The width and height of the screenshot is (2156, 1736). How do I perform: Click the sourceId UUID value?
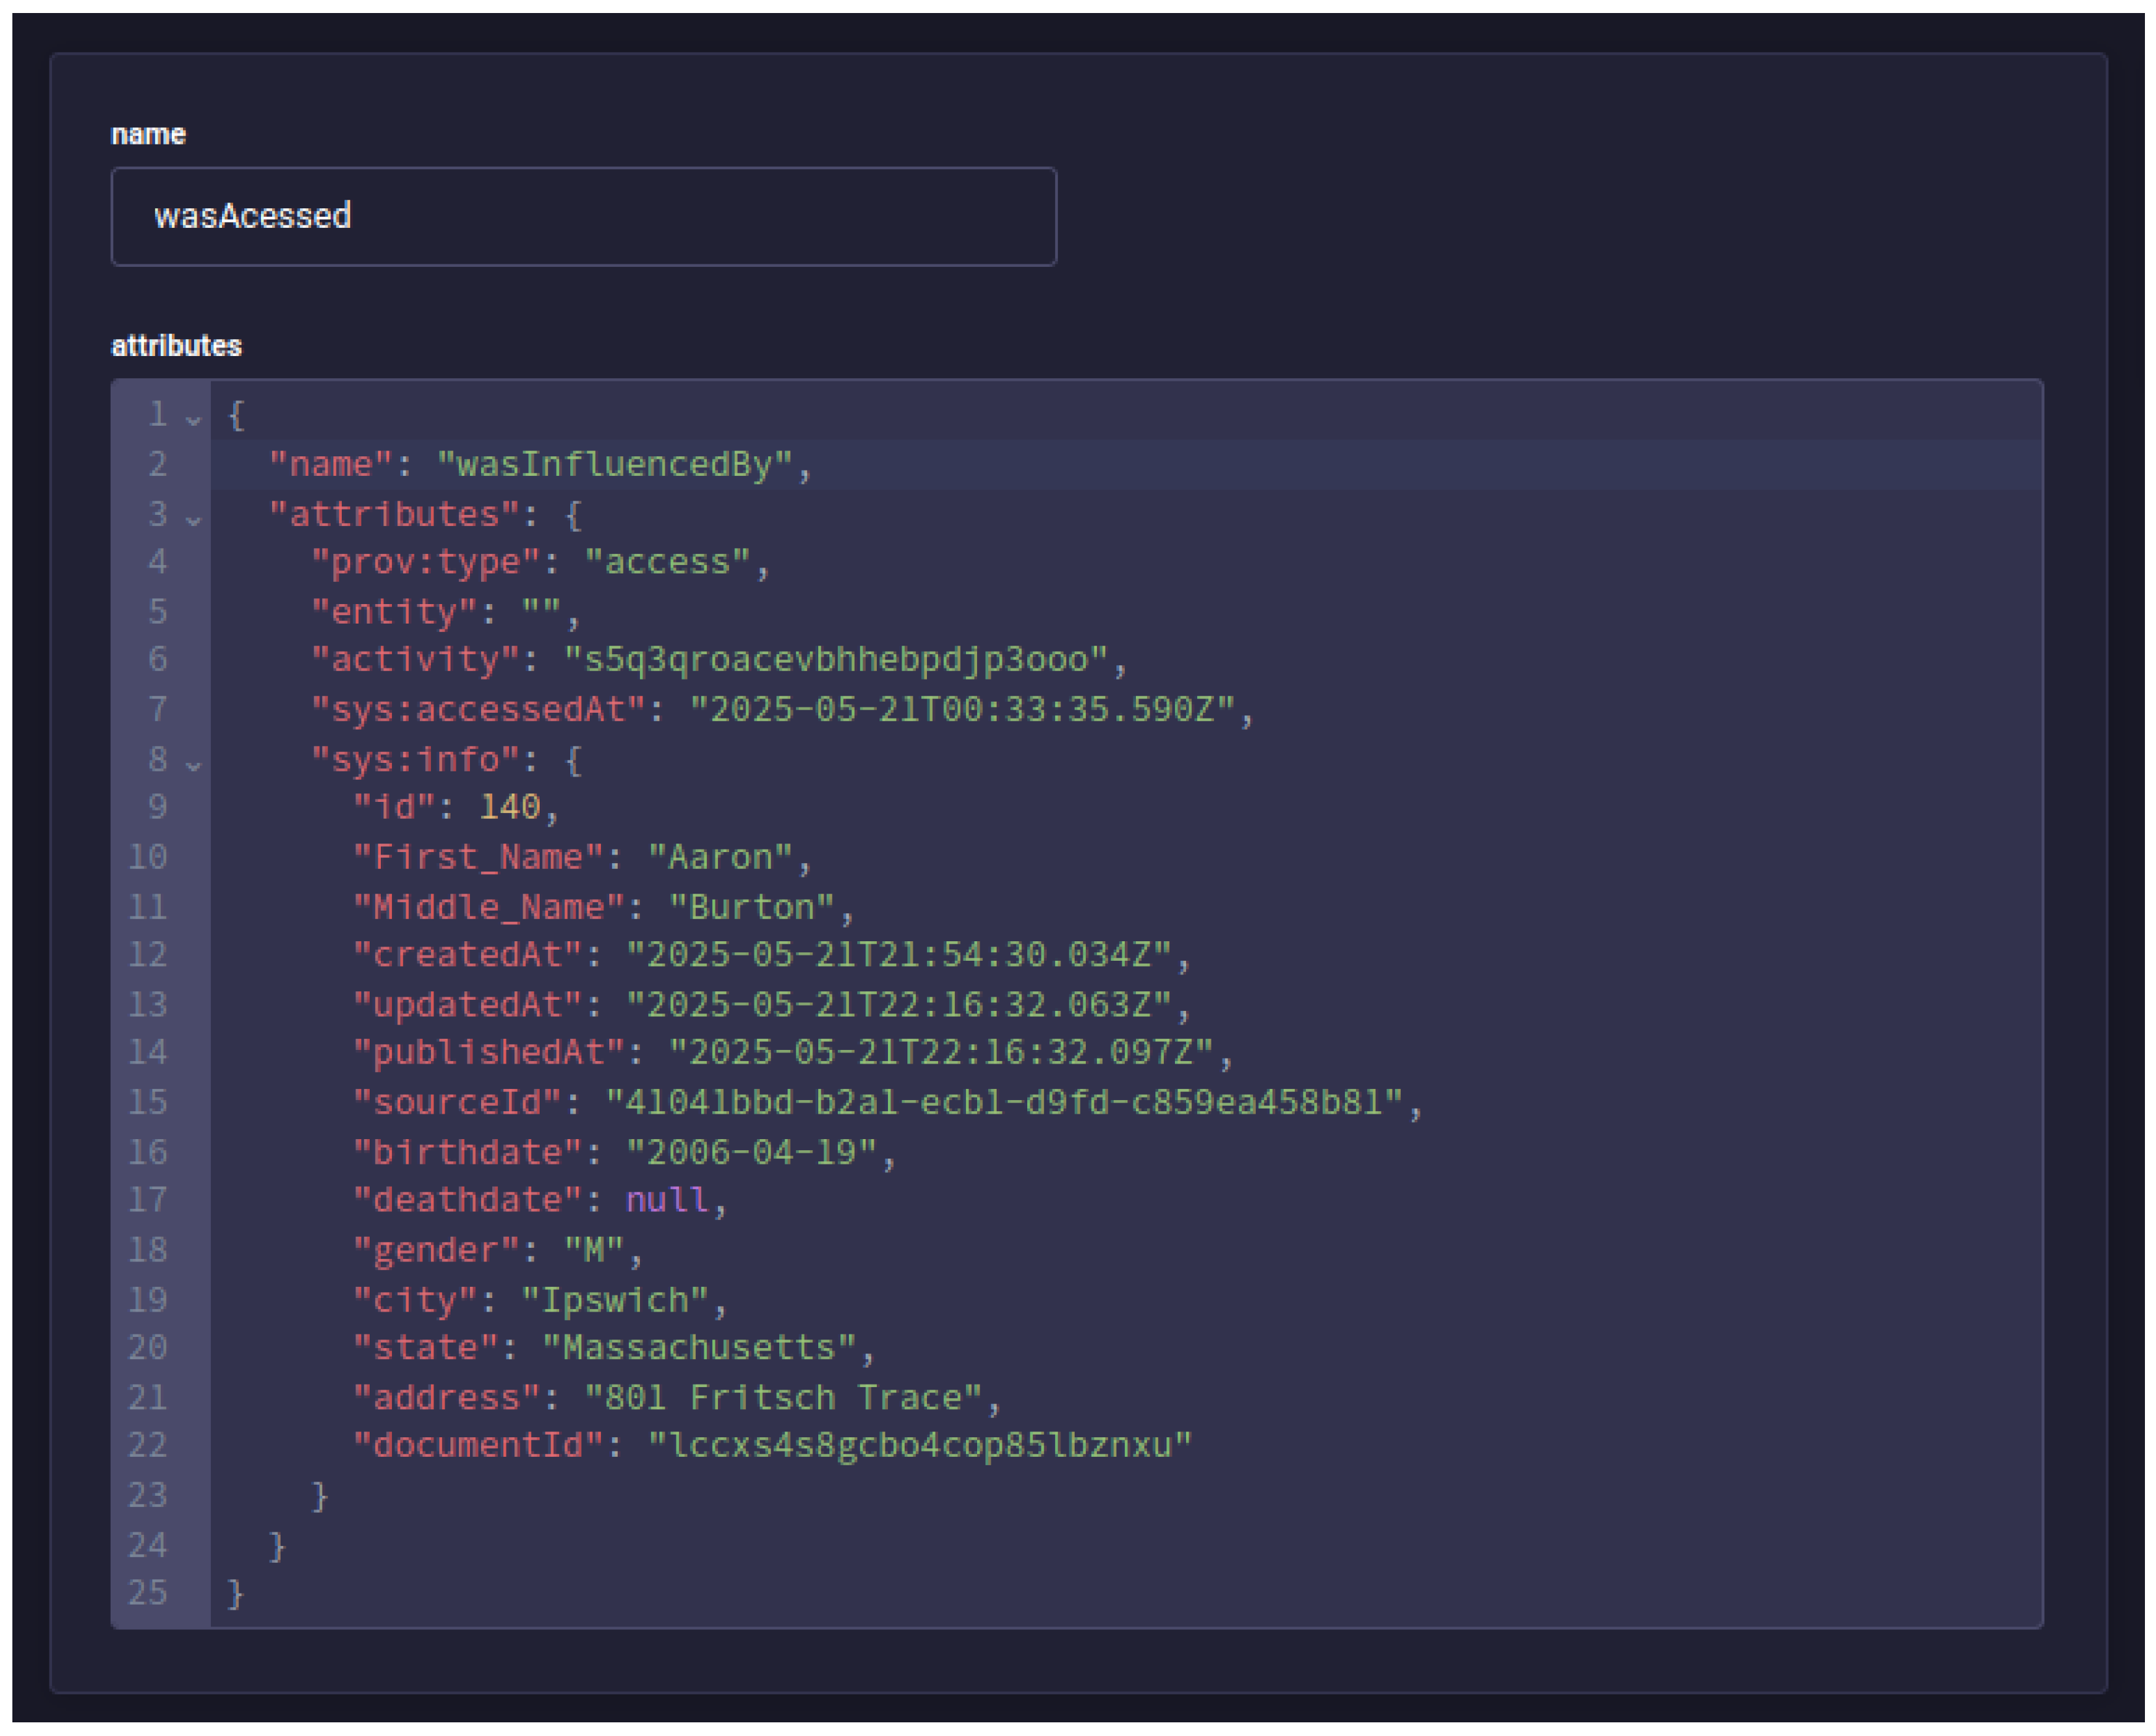(1004, 1102)
